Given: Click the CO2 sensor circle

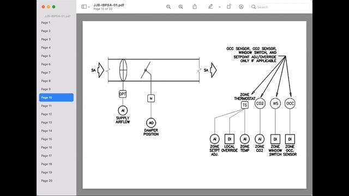Looking at the screenshot, I should click(260, 103).
